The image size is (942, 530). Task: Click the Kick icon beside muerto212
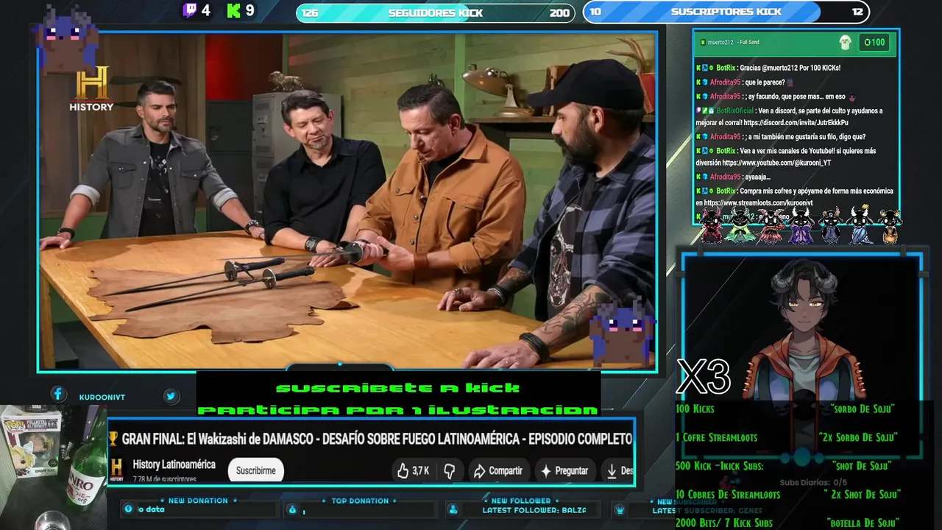click(704, 43)
